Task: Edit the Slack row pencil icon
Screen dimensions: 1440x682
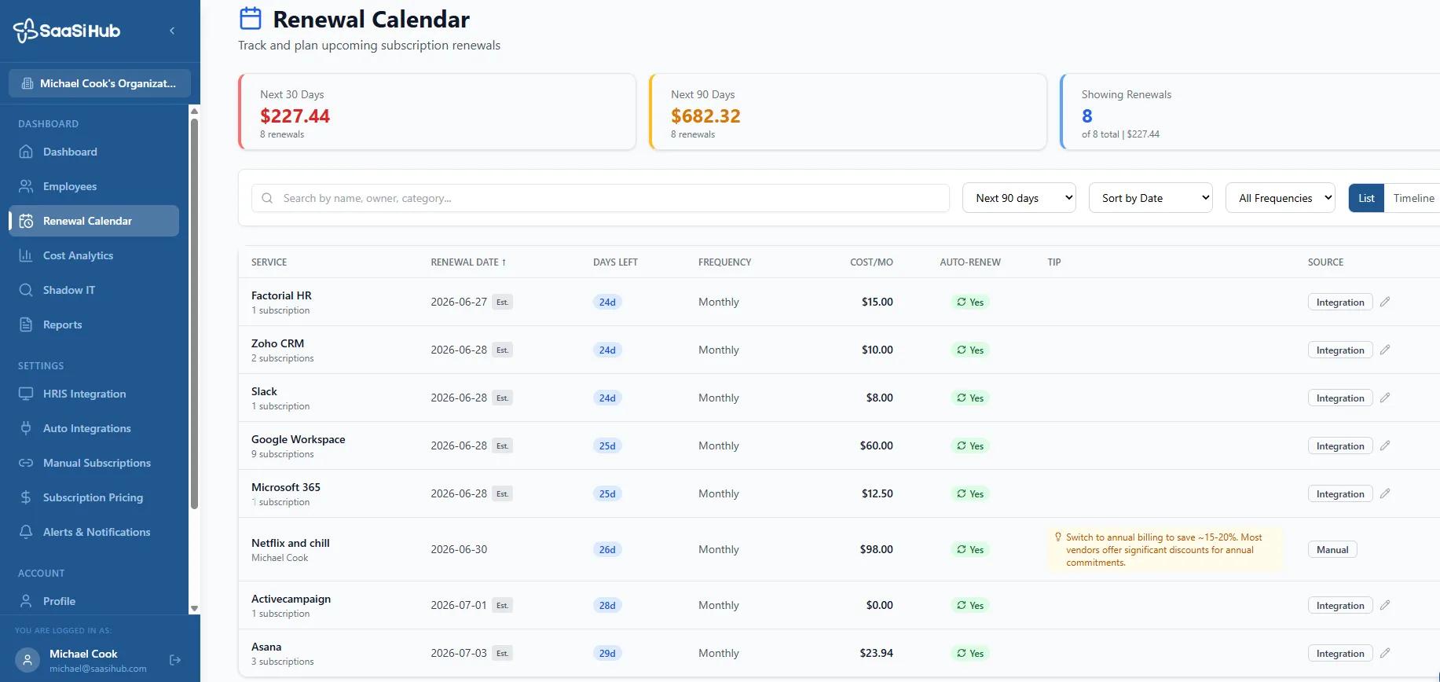Action: (1385, 398)
